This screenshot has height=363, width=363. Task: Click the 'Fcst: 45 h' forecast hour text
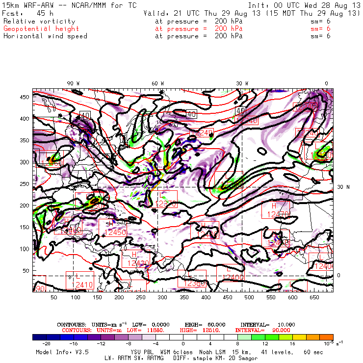[27, 13]
